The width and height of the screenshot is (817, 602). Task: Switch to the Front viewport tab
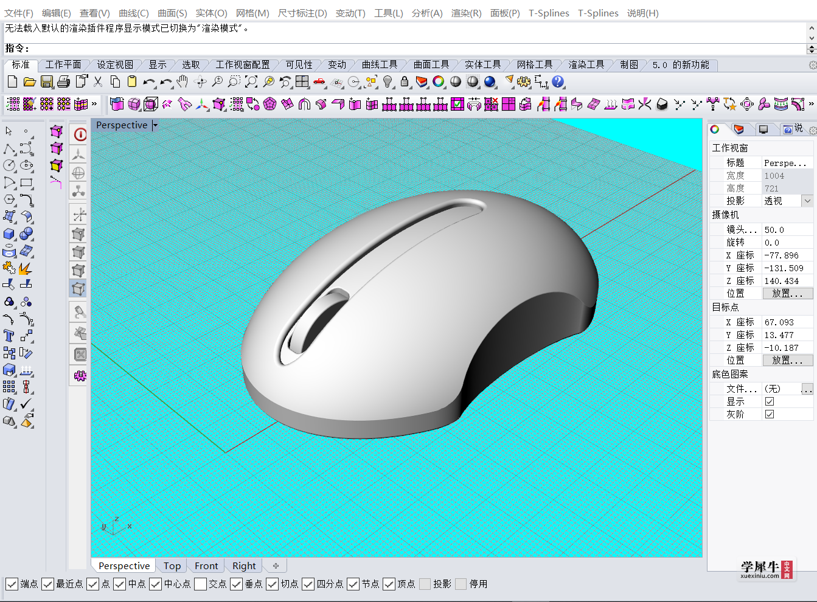click(206, 566)
